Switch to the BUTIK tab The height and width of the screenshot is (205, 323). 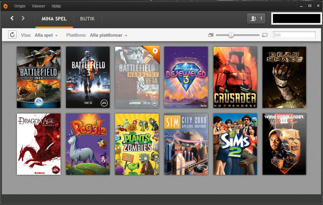point(88,19)
